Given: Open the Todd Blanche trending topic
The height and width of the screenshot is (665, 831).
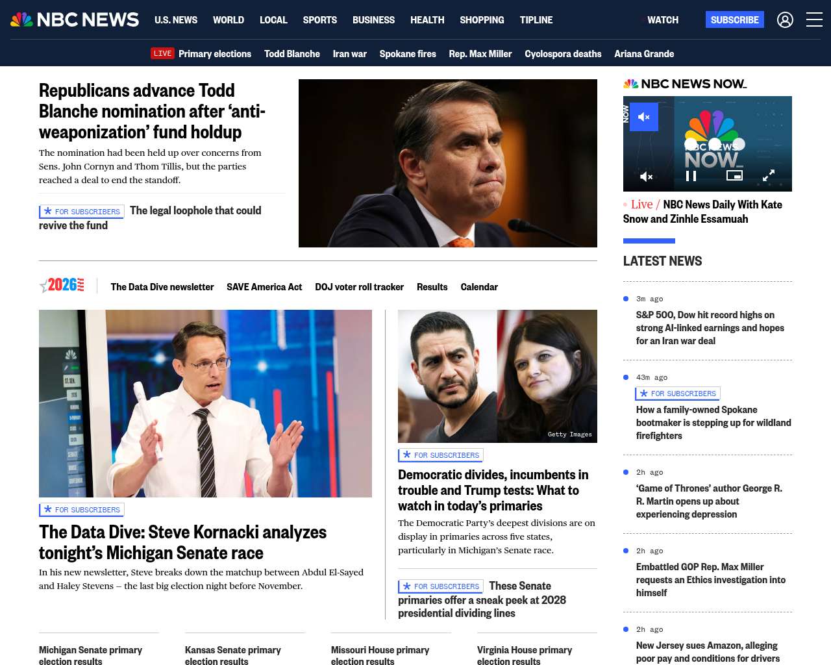Looking at the screenshot, I should (292, 54).
